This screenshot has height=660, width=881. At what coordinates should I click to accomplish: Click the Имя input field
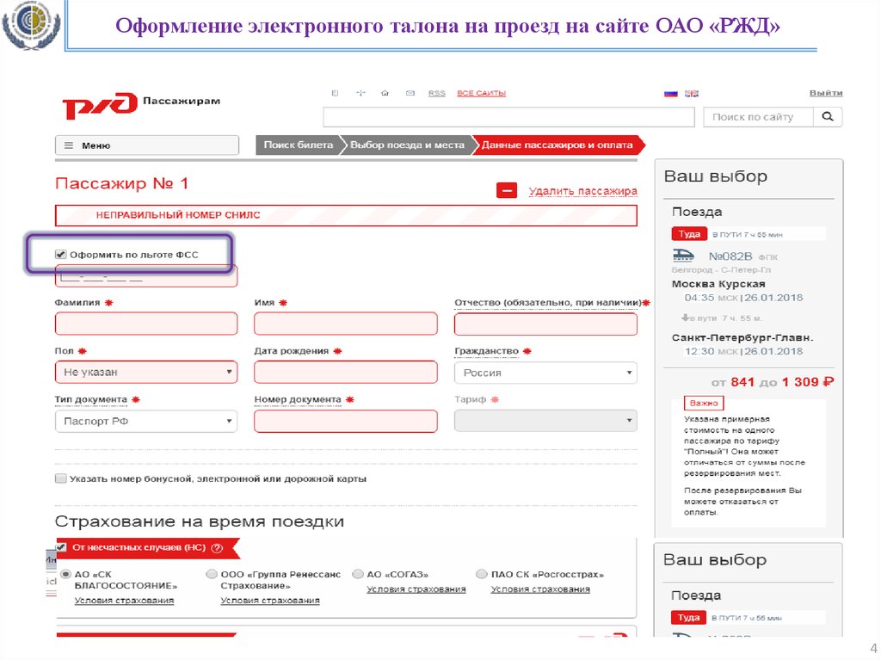346,324
